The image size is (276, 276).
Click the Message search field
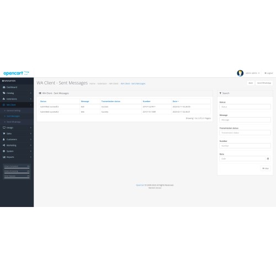245,120
